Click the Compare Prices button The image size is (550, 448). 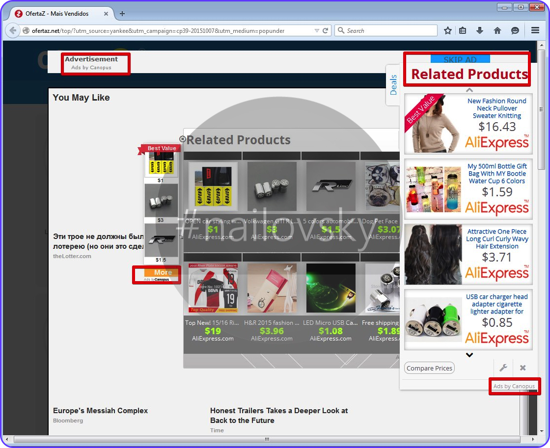pos(429,368)
